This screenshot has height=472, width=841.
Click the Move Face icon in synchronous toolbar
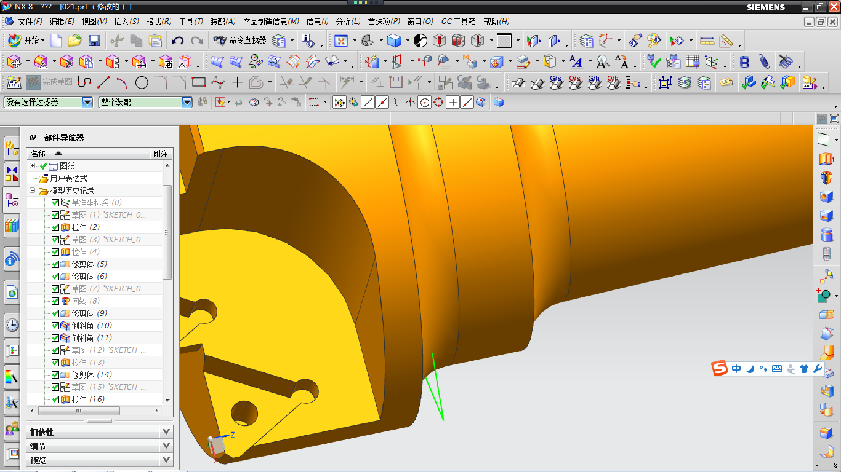pyautogui.click(x=14, y=61)
